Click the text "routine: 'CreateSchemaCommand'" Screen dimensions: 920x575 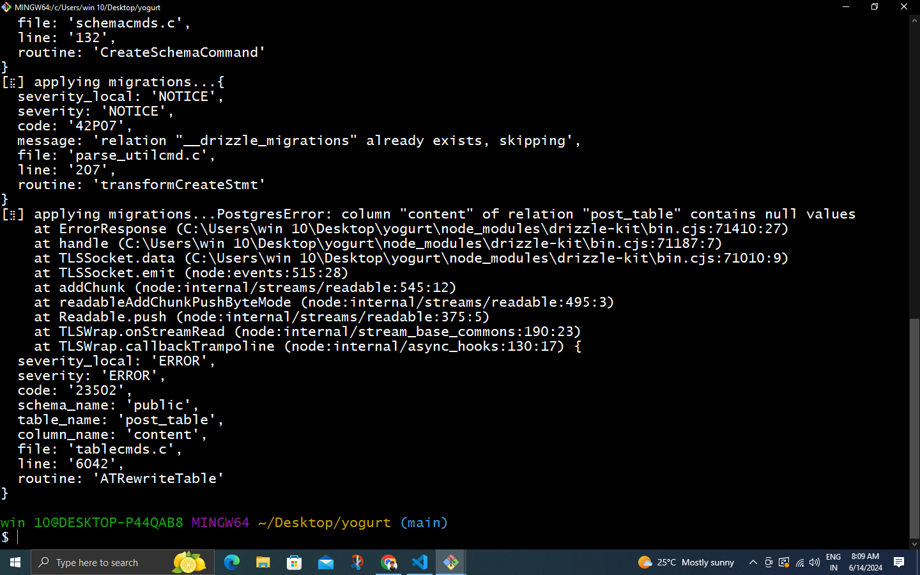(x=141, y=52)
